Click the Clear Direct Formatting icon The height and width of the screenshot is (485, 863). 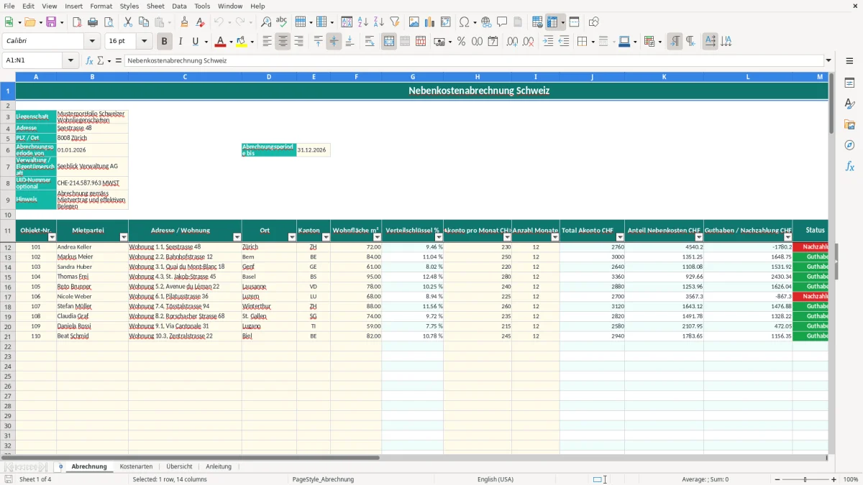click(199, 22)
